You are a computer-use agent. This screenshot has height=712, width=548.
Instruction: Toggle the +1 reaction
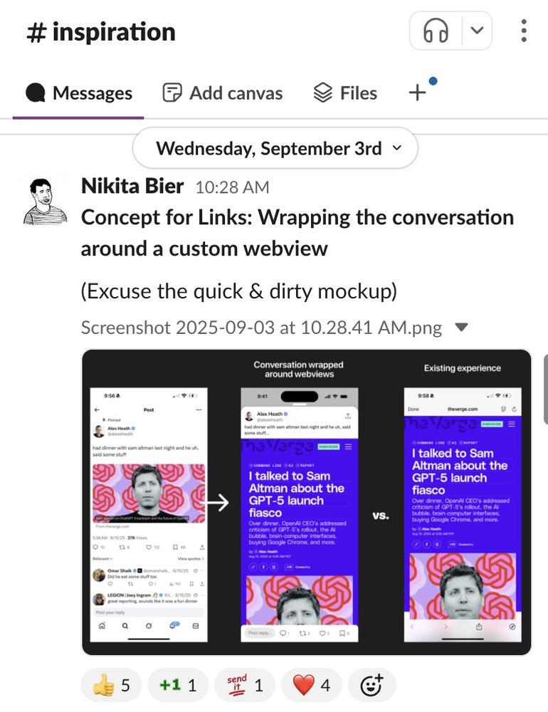point(178,685)
